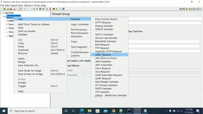Screen dimensions: 203x114
Task: Click the Shutdown test round icon
Action: [x=43, y=9]
